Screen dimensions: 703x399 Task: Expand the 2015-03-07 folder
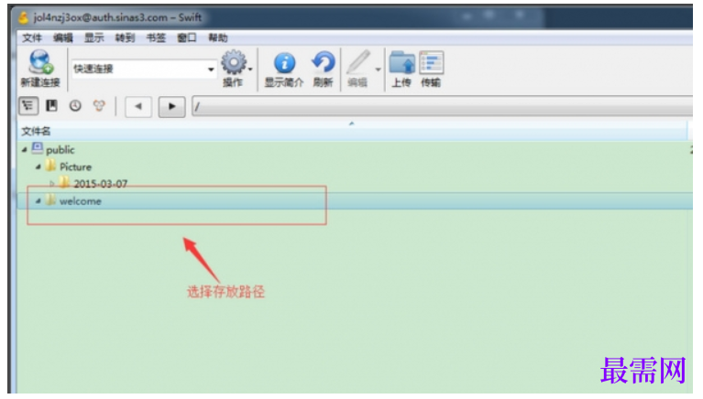point(51,184)
